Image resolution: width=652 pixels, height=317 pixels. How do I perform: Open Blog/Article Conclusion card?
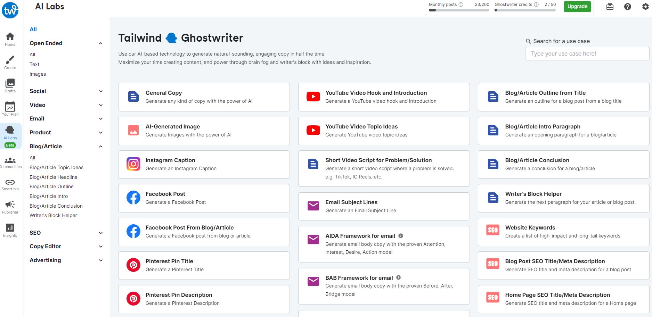pos(563,165)
